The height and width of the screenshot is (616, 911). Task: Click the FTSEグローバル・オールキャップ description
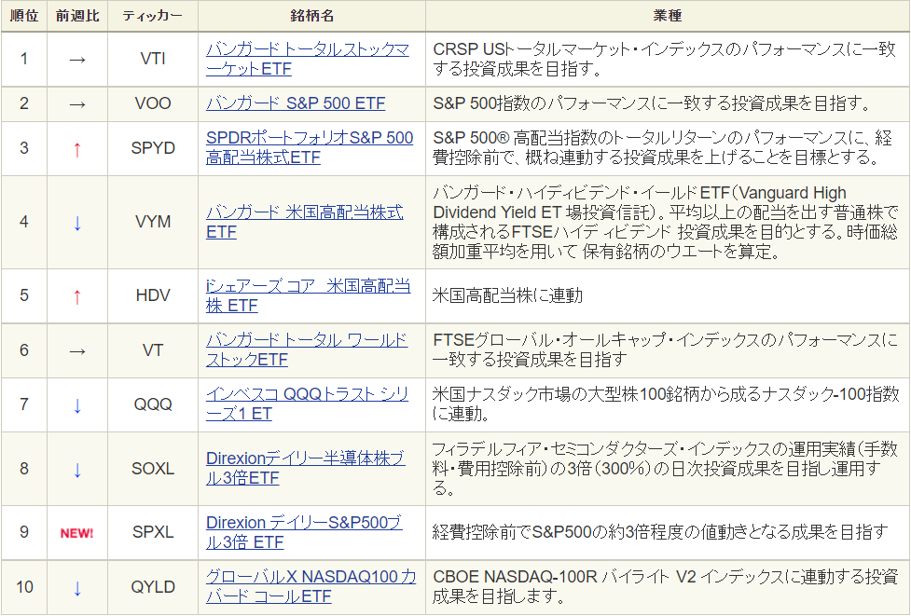[666, 350]
